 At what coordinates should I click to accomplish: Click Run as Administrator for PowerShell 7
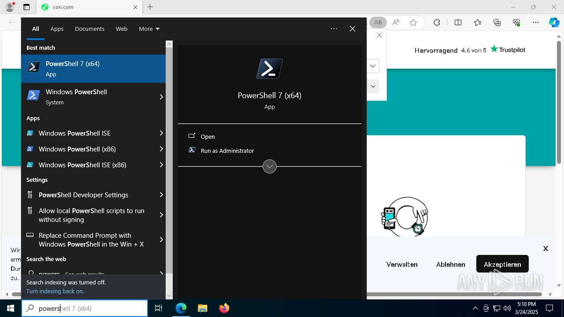(x=269, y=151)
